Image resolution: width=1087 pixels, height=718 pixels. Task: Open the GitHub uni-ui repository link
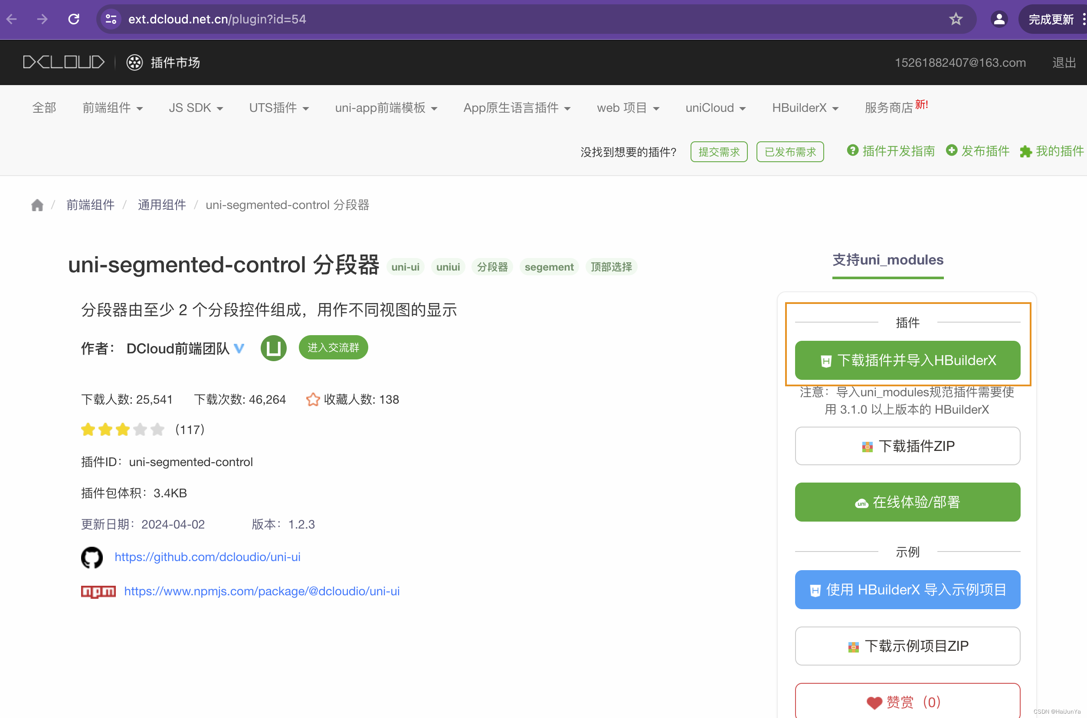click(207, 557)
